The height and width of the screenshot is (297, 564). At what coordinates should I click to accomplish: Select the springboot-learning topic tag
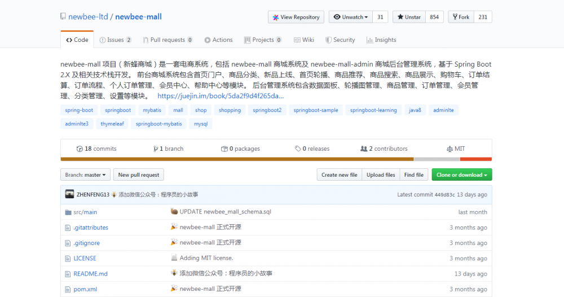pos(373,110)
